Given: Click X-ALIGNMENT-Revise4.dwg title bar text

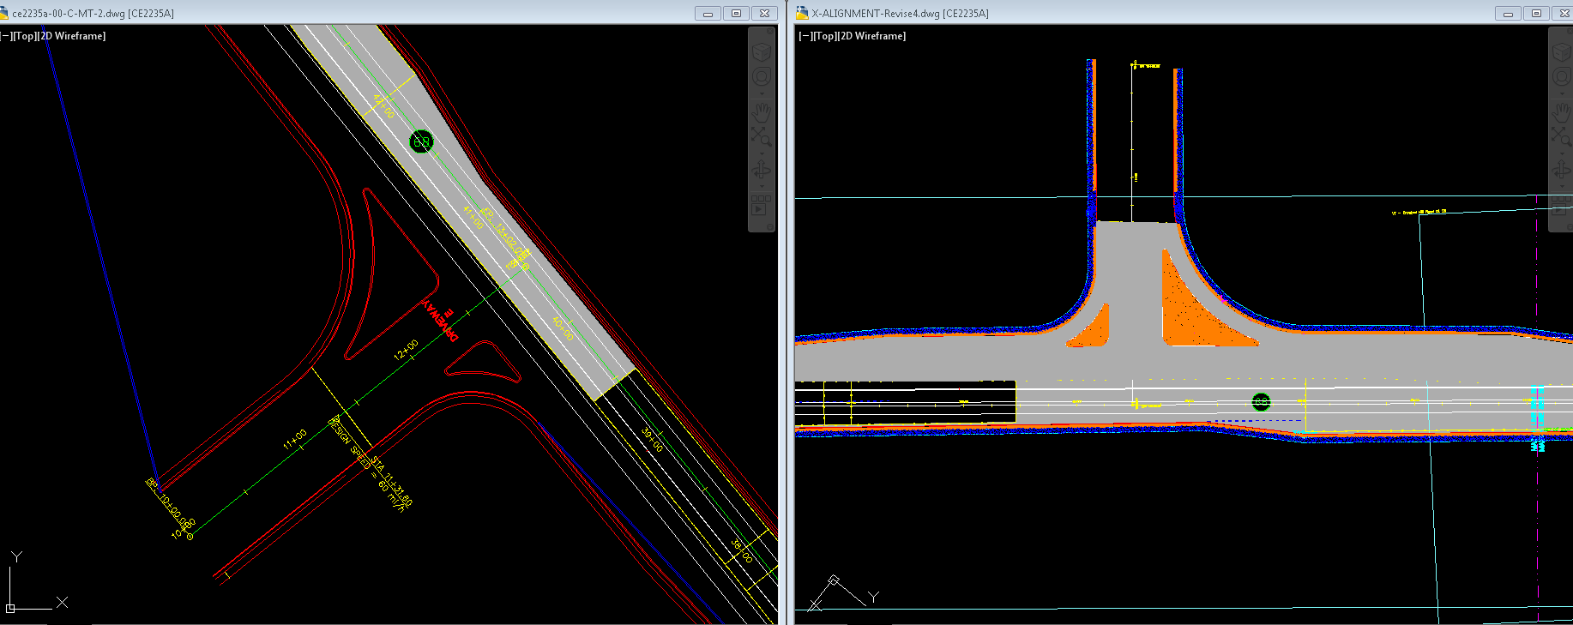Looking at the screenshot, I should 901,14.
